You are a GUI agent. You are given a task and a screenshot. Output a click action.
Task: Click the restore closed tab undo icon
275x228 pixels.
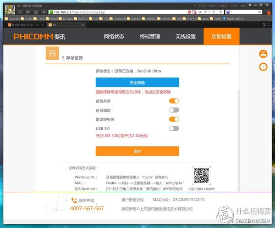264,25
